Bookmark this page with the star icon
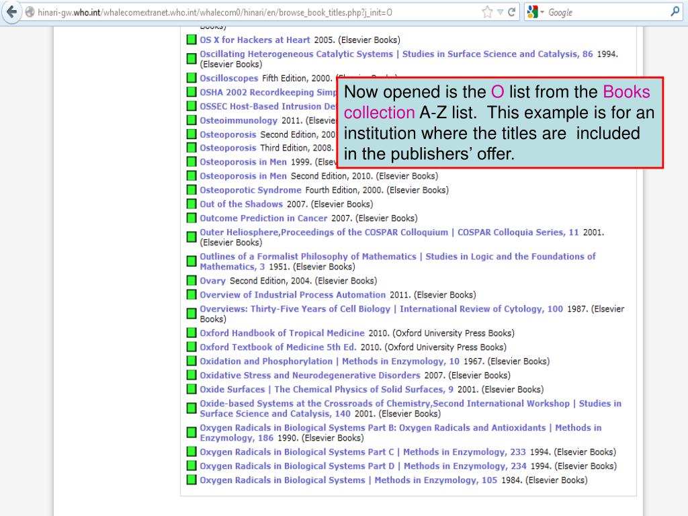This screenshot has width=688, height=516. click(487, 12)
